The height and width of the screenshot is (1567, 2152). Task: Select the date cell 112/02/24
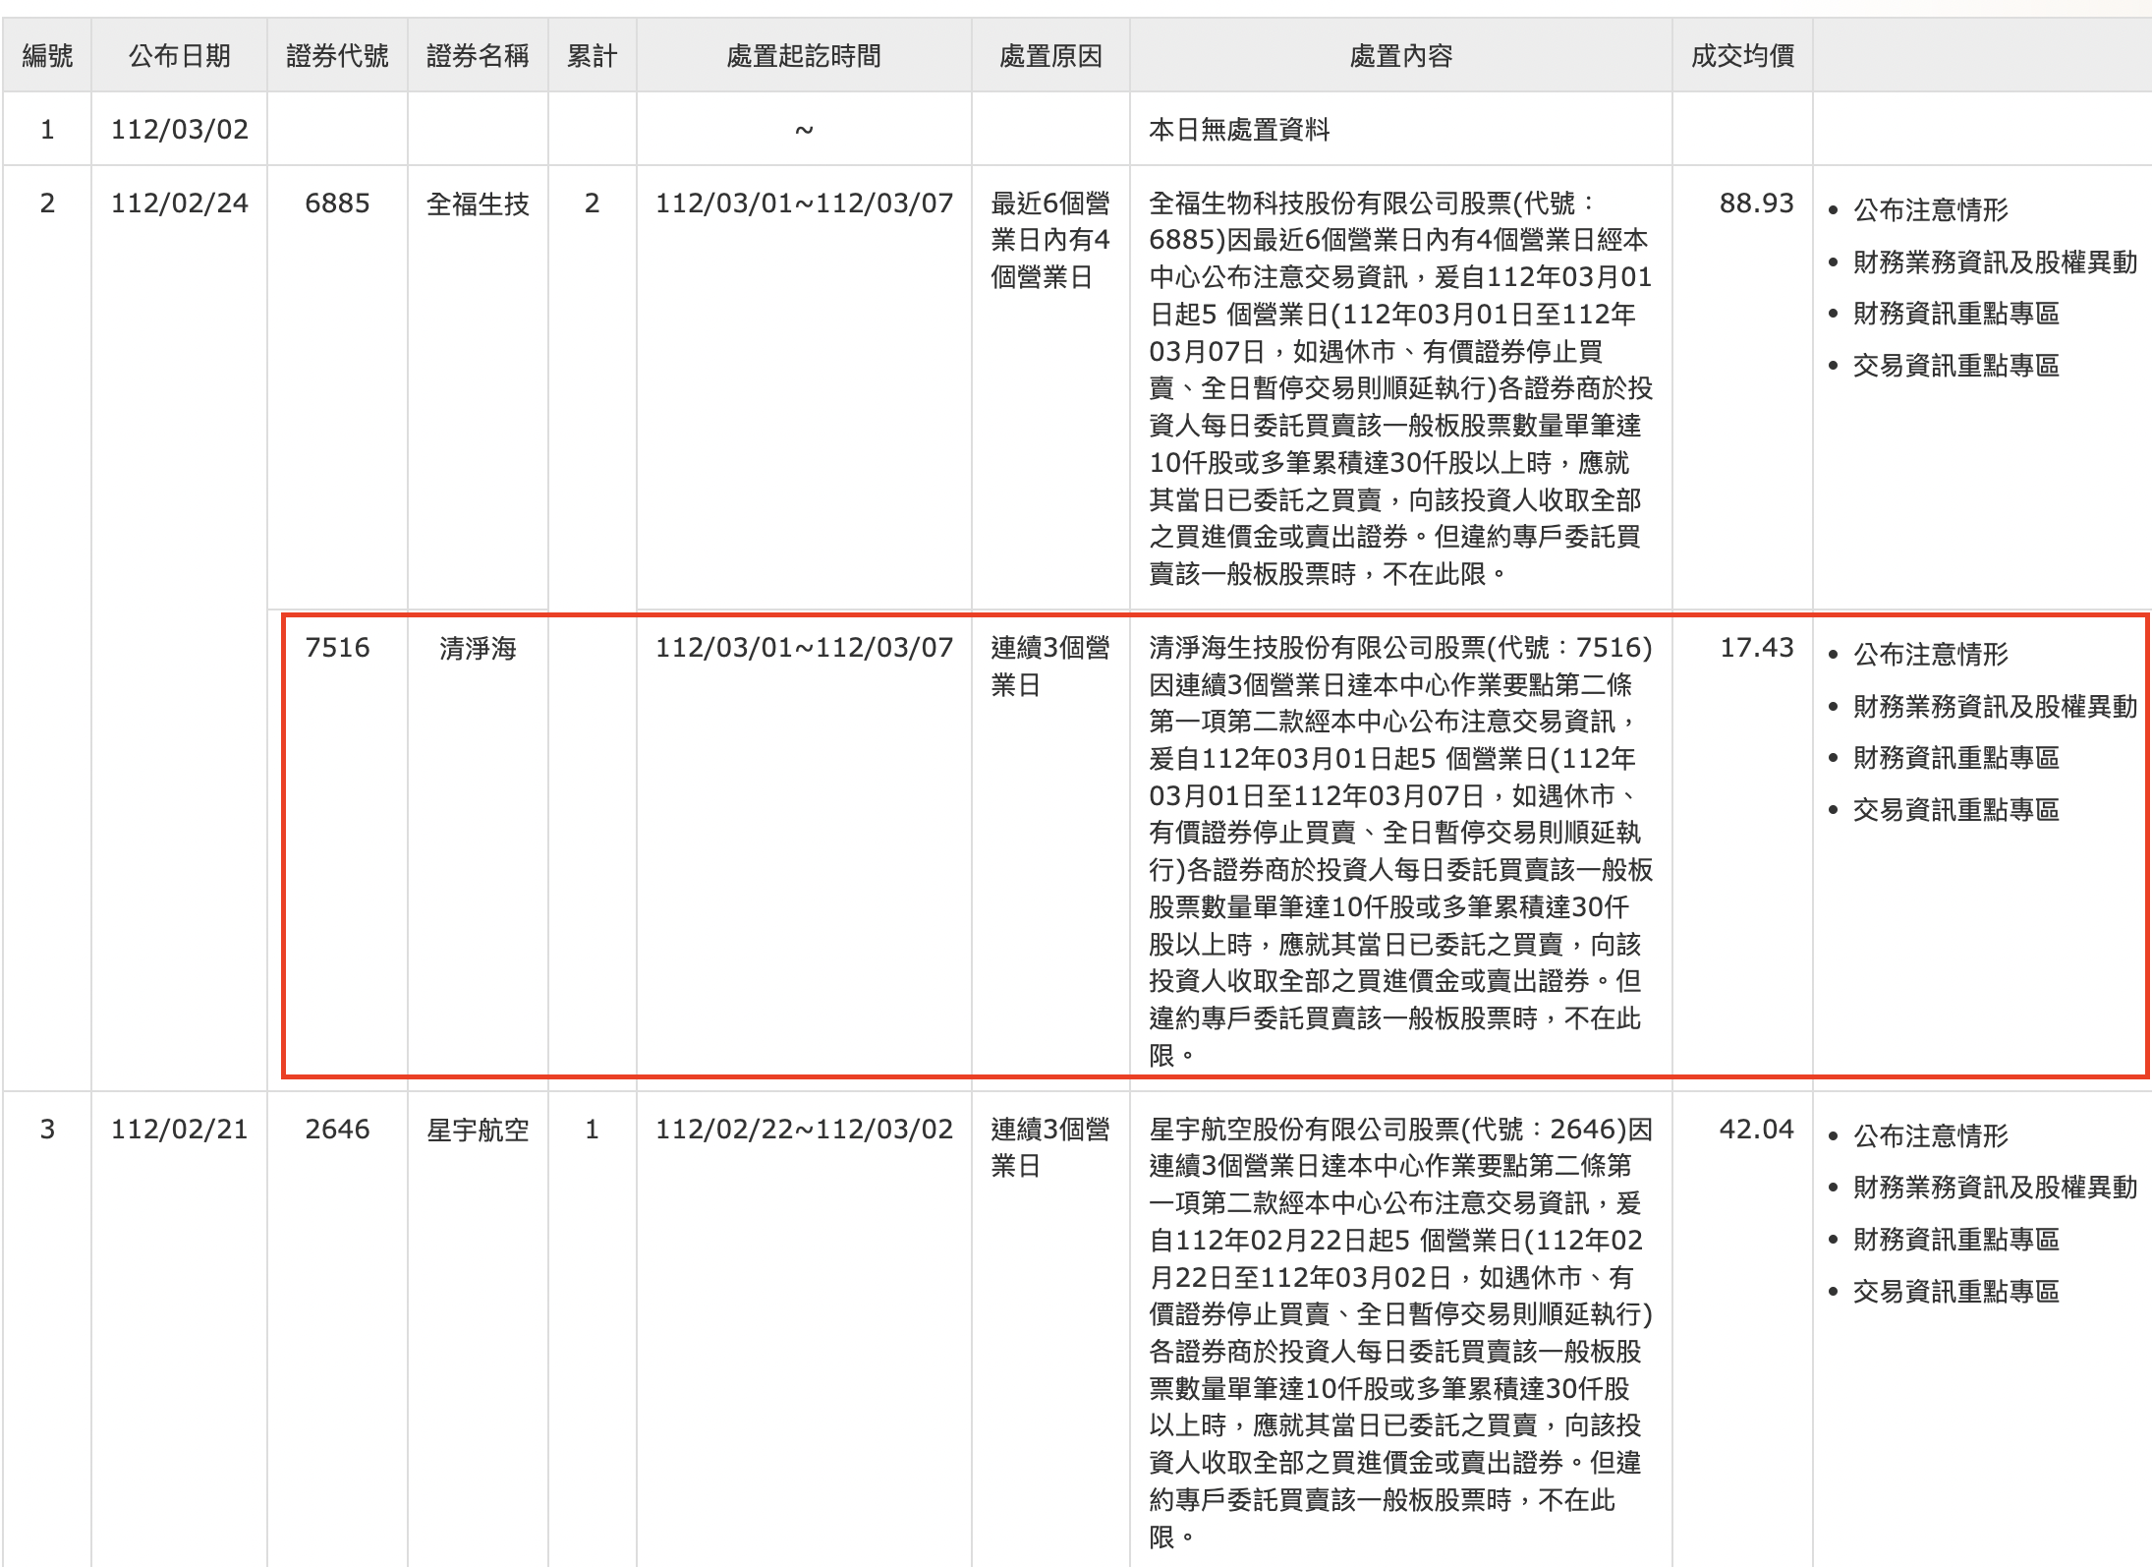180,203
